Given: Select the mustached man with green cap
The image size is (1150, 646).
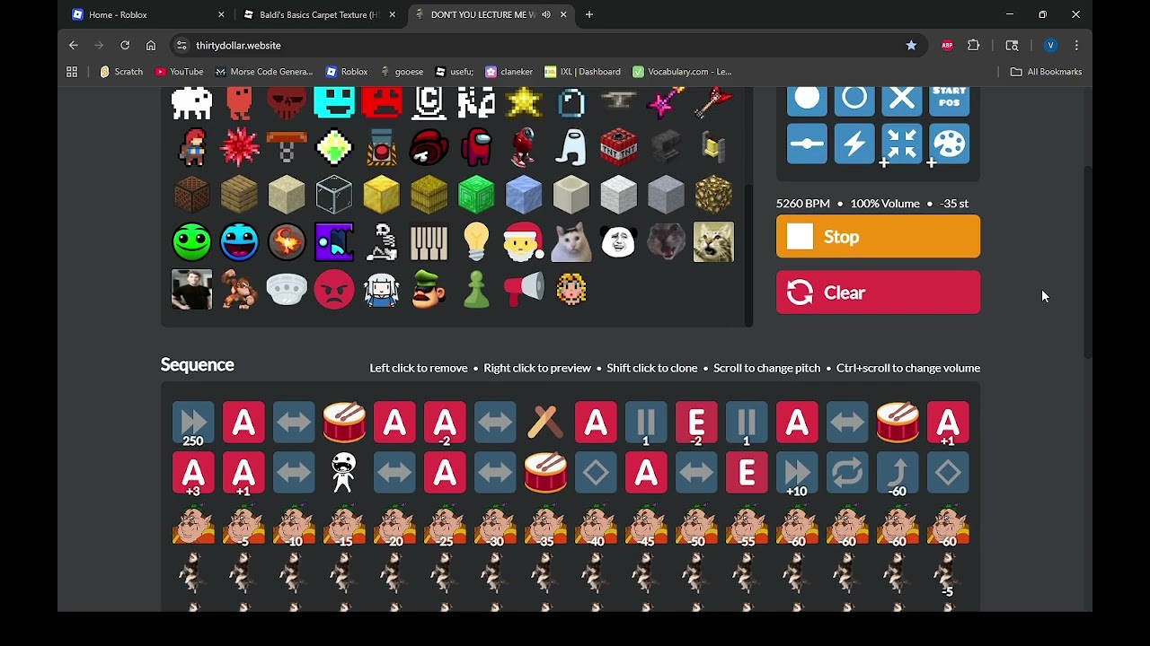Looking at the screenshot, I should point(429,289).
